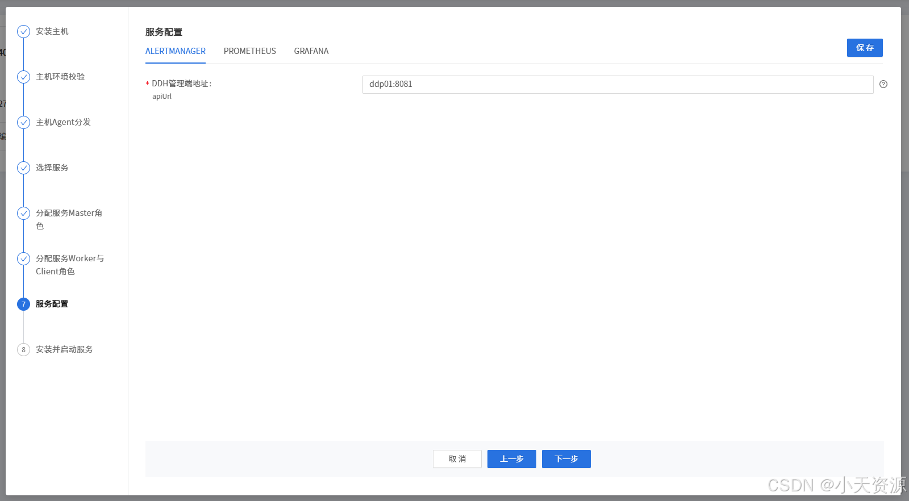Go back with the 上一步 button

pos(511,459)
